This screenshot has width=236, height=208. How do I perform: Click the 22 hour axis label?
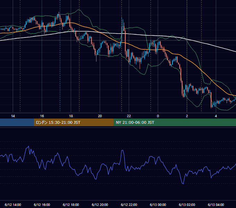129,116
